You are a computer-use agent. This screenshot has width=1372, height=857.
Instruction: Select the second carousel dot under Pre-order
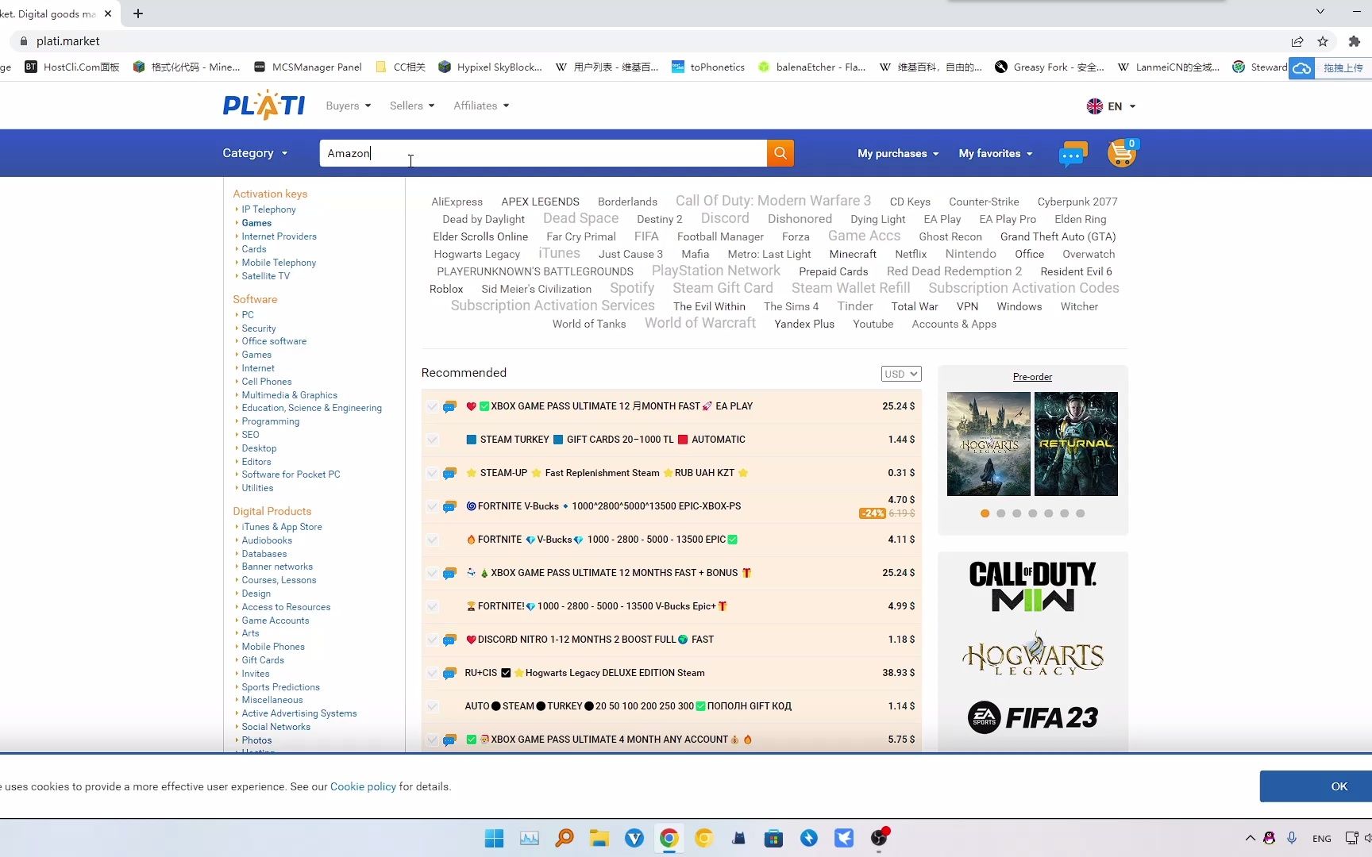click(1001, 513)
